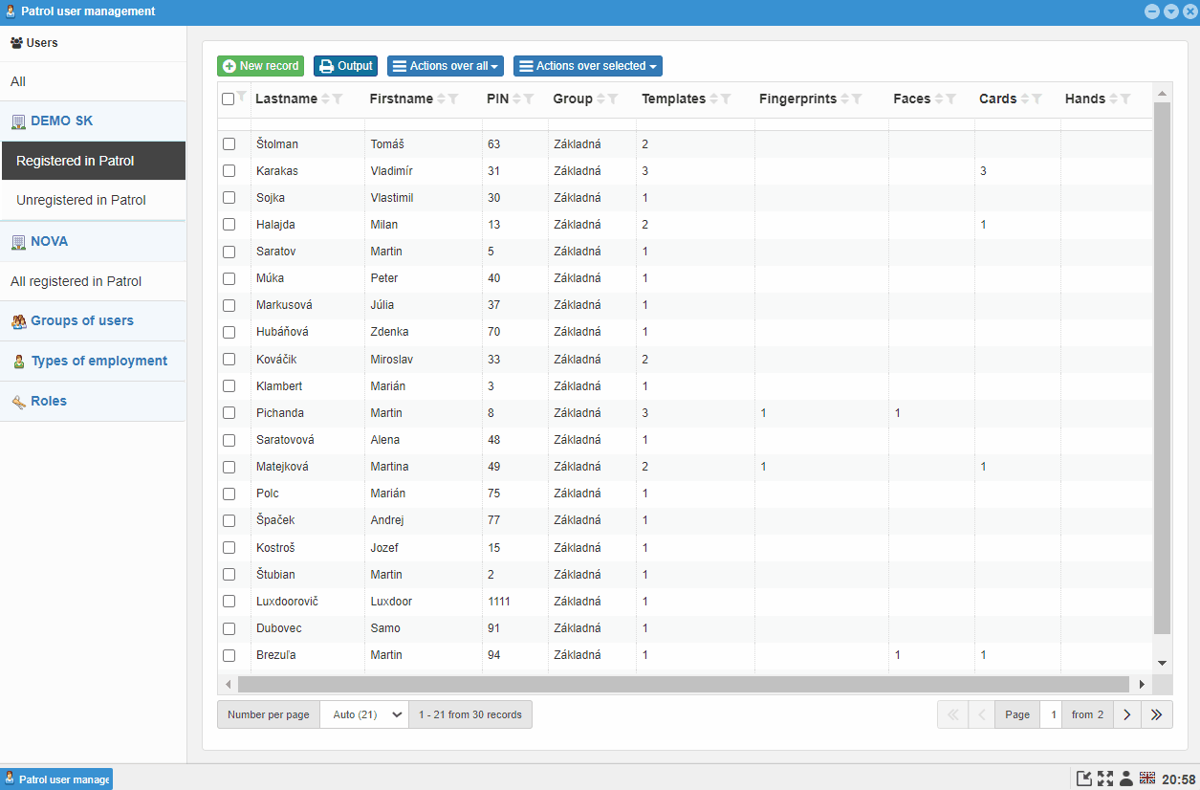
Task: Open the Hands column filter funnel
Action: pyautogui.click(x=1125, y=99)
